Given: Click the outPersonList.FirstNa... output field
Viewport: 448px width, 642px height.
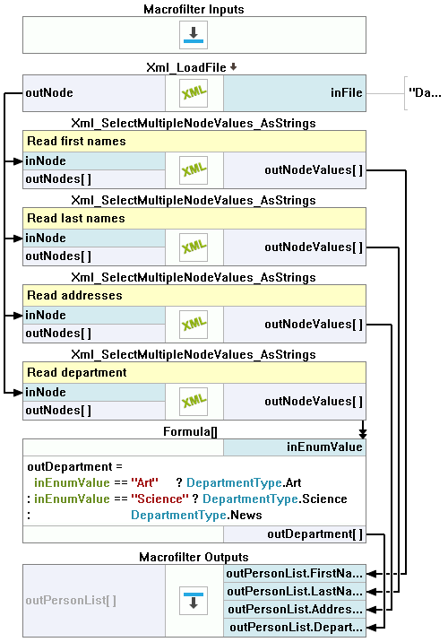Looking at the screenshot, I should point(295,574).
